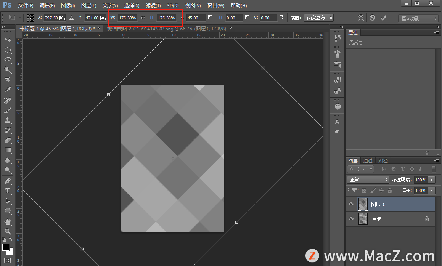Open the 文件(F) menu
Viewport: 442px width, 266px height.
tap(26, 5)
